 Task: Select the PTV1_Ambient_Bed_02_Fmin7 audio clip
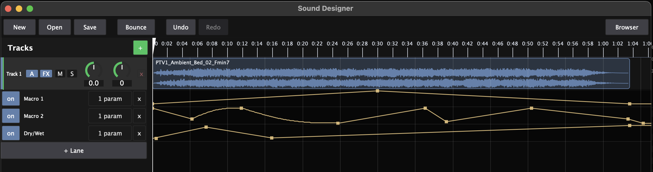click(x=391, y=74)
